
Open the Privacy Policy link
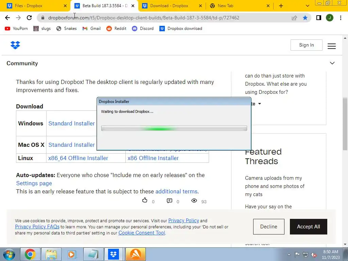pos(184,221)
